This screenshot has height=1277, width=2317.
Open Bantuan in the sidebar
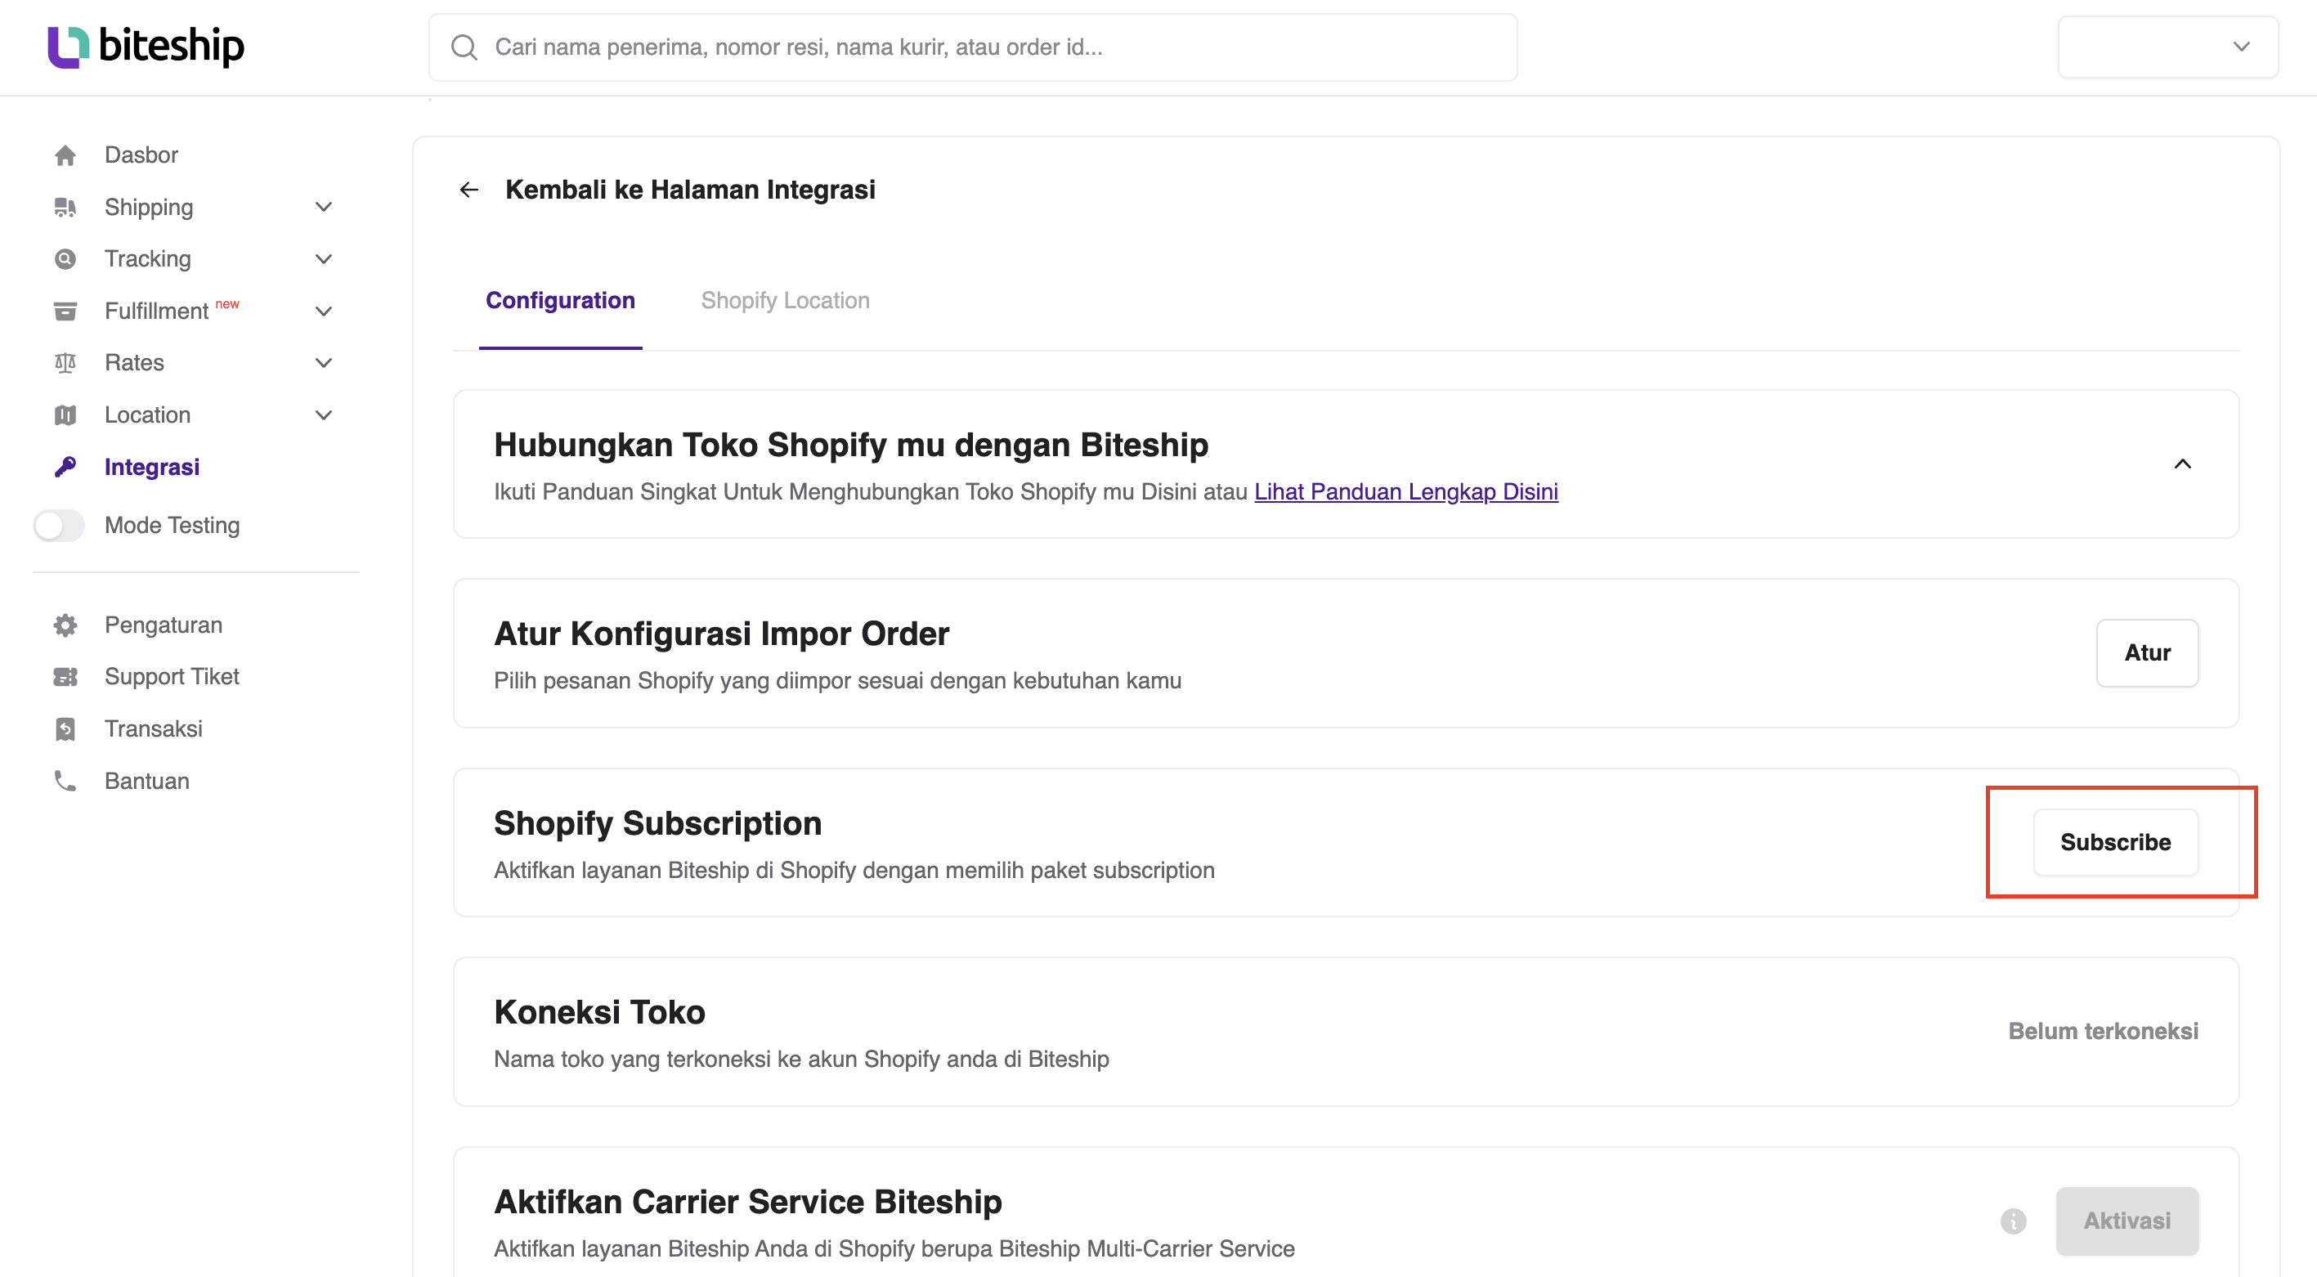[x=147, y=781]
